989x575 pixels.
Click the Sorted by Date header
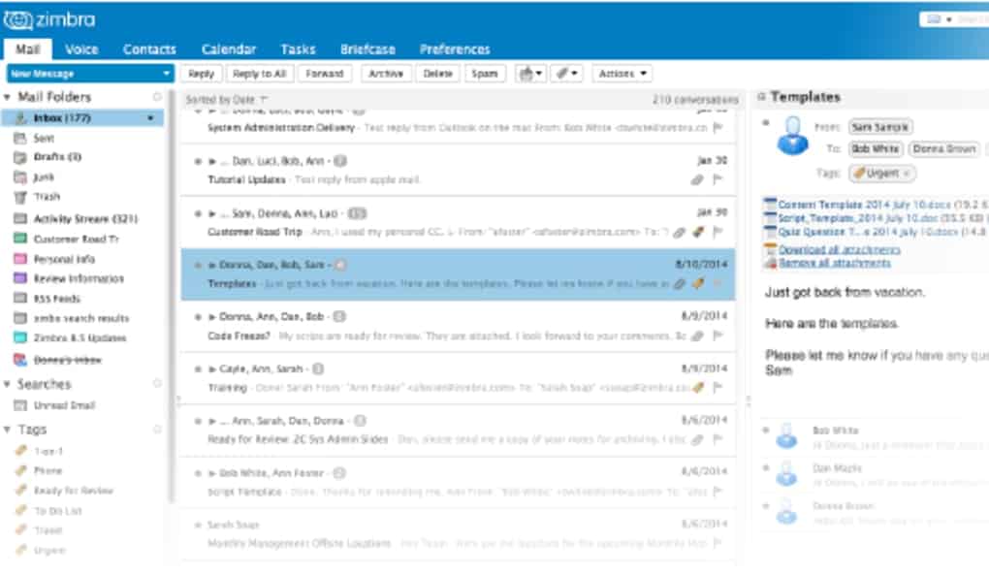pyautogui.click(x=226, y=100)
